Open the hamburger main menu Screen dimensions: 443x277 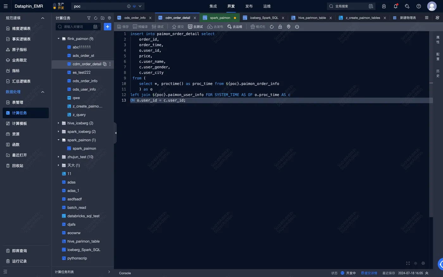pos(6,6)
